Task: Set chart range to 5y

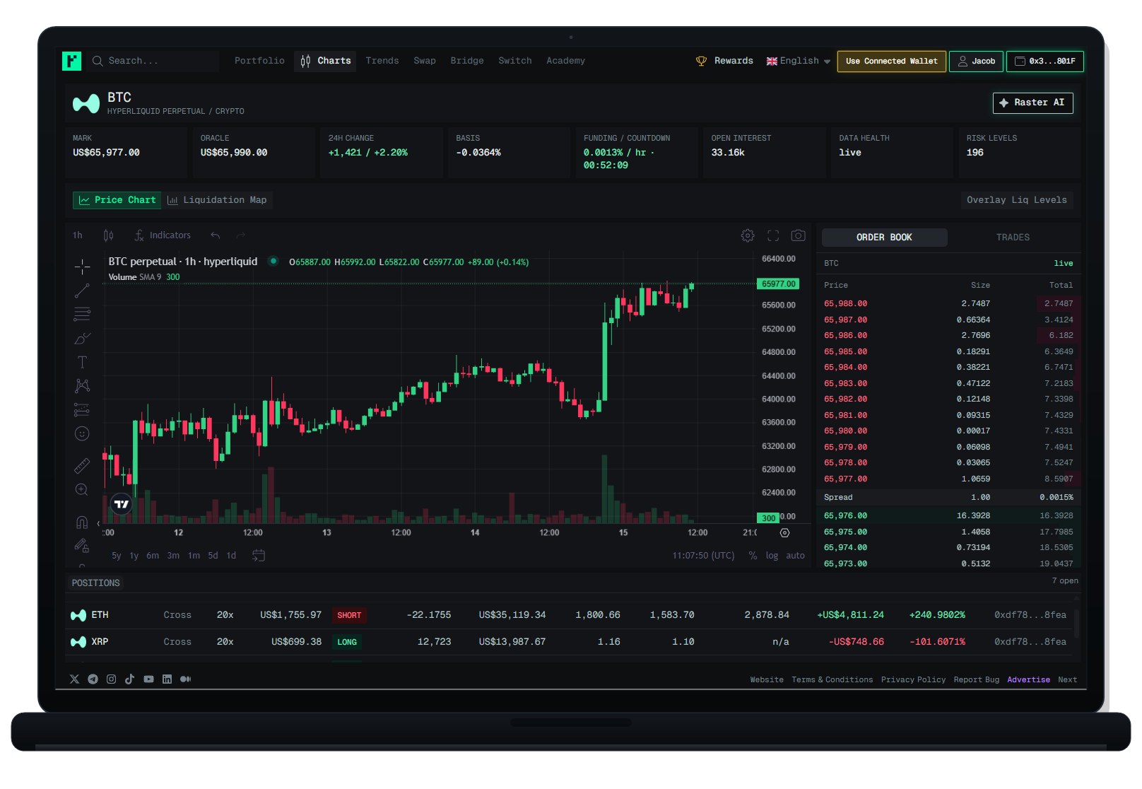Action: (117, 556)
